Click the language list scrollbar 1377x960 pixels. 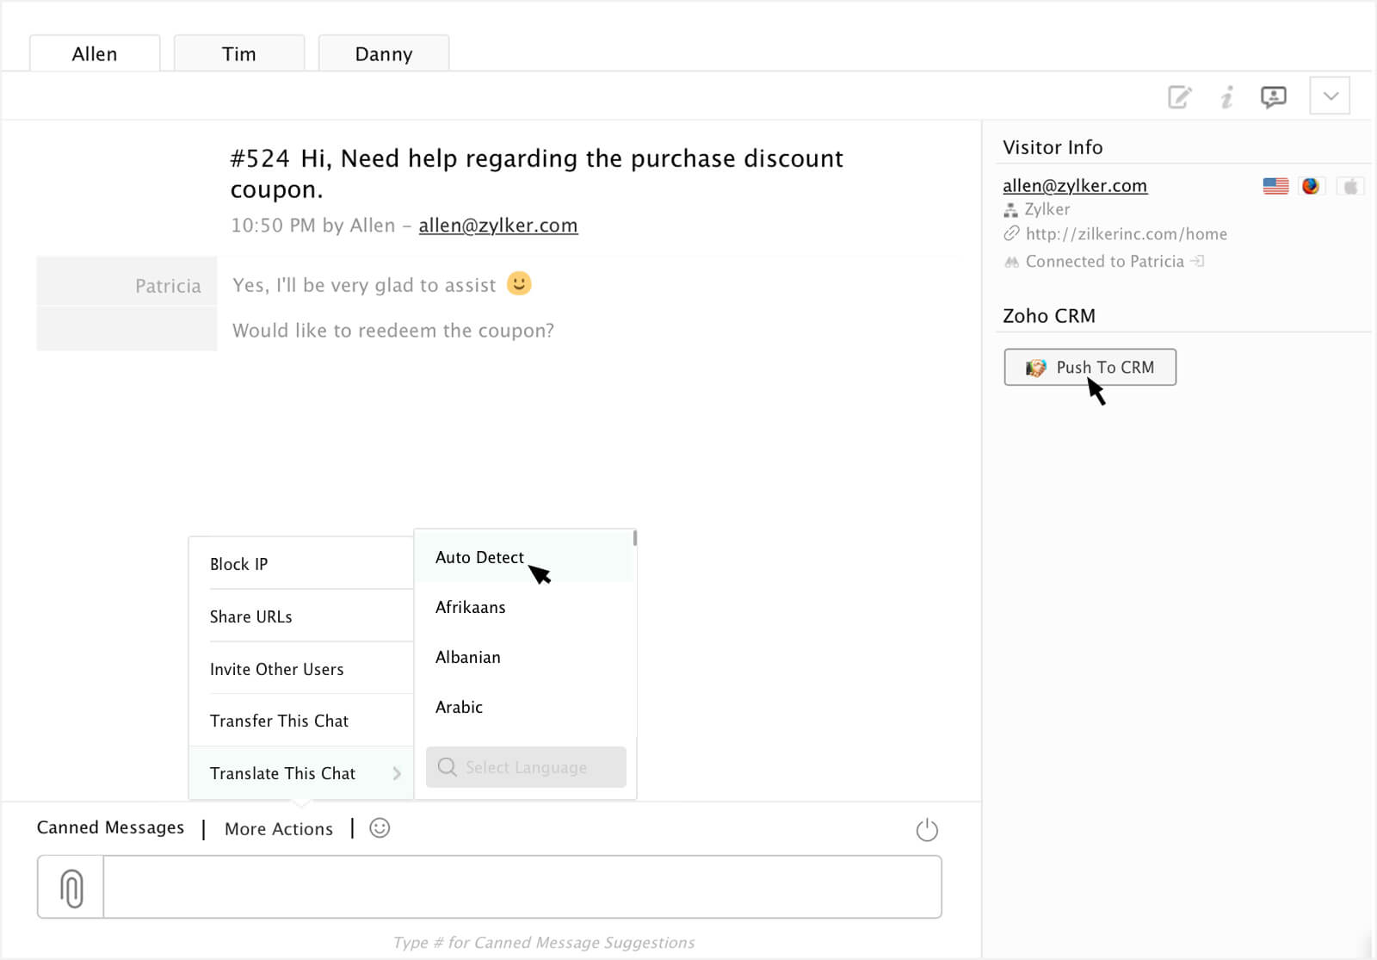coord(634,538)
